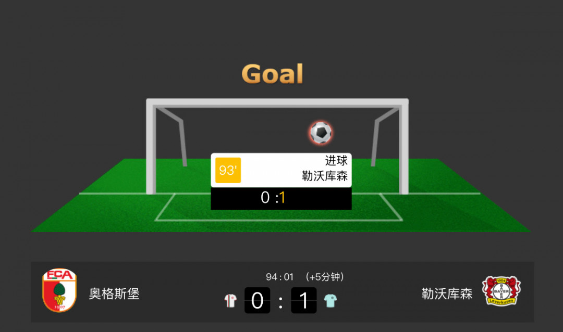This screenshot has width=563, height=332.
Task: Click the FC Augsburg club crest
Action: (x=59, y=290)
